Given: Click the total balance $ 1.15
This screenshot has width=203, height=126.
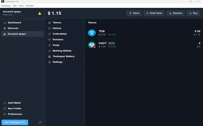Looking at the screenshot, I should pyautogui.click(x=55, y=13).
